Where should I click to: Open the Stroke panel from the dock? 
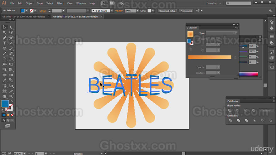point(272,37)
